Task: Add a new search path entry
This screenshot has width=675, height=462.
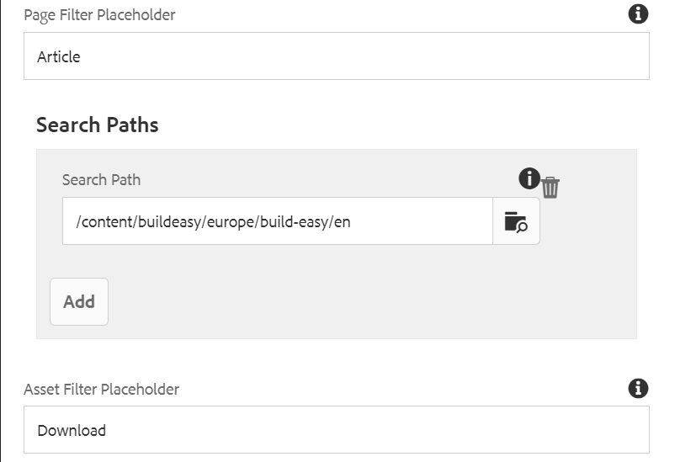Action: (79, 302)
